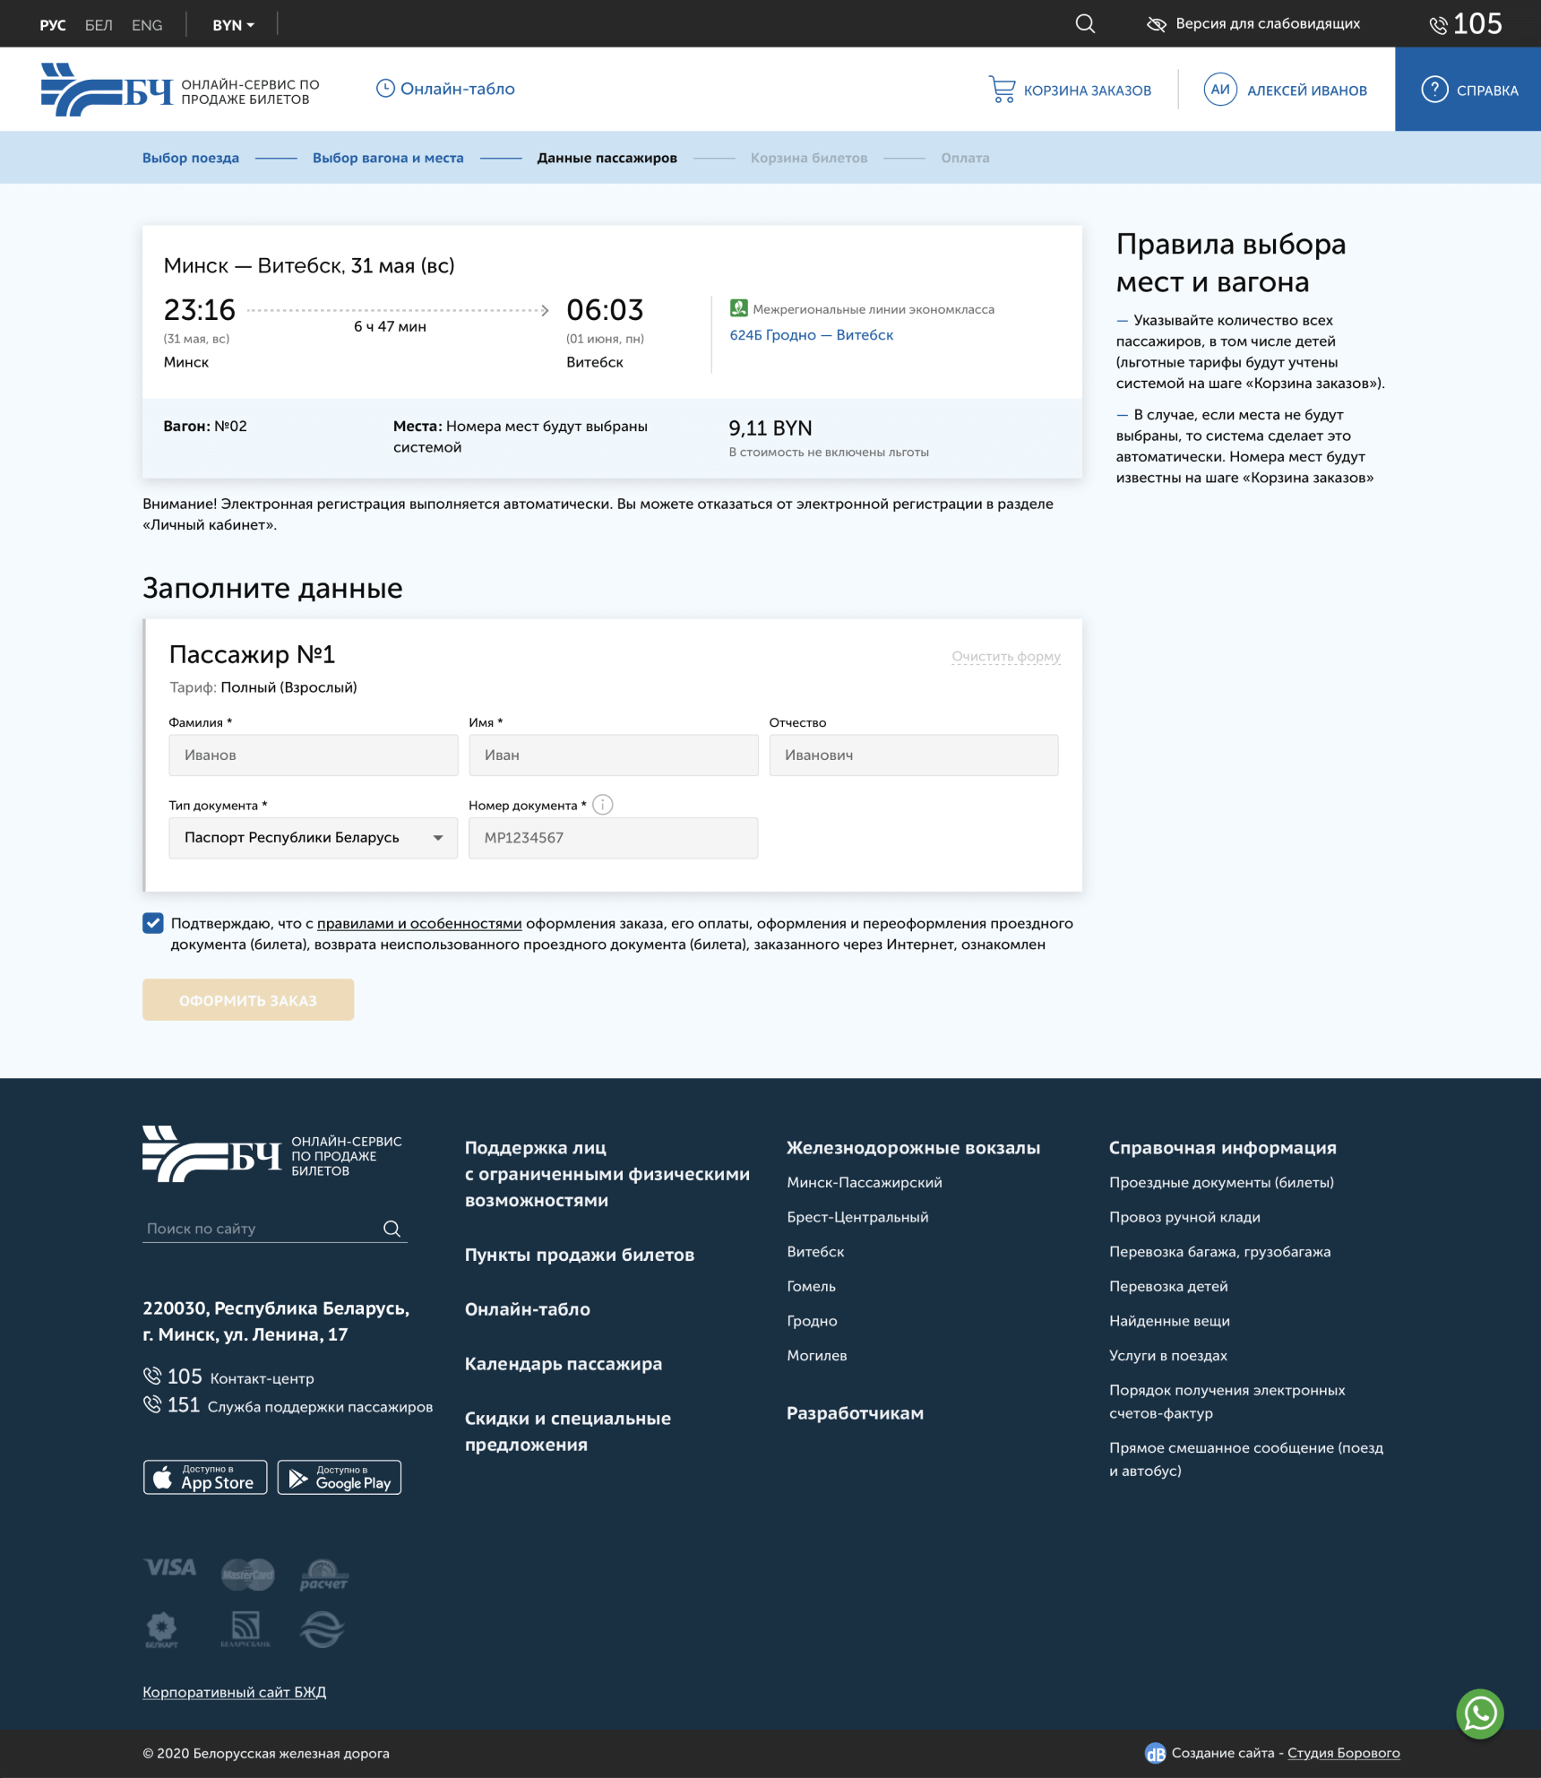Click the crossed-eye accessibility version icon
1541x1778 pixels.
(1156, 24)
